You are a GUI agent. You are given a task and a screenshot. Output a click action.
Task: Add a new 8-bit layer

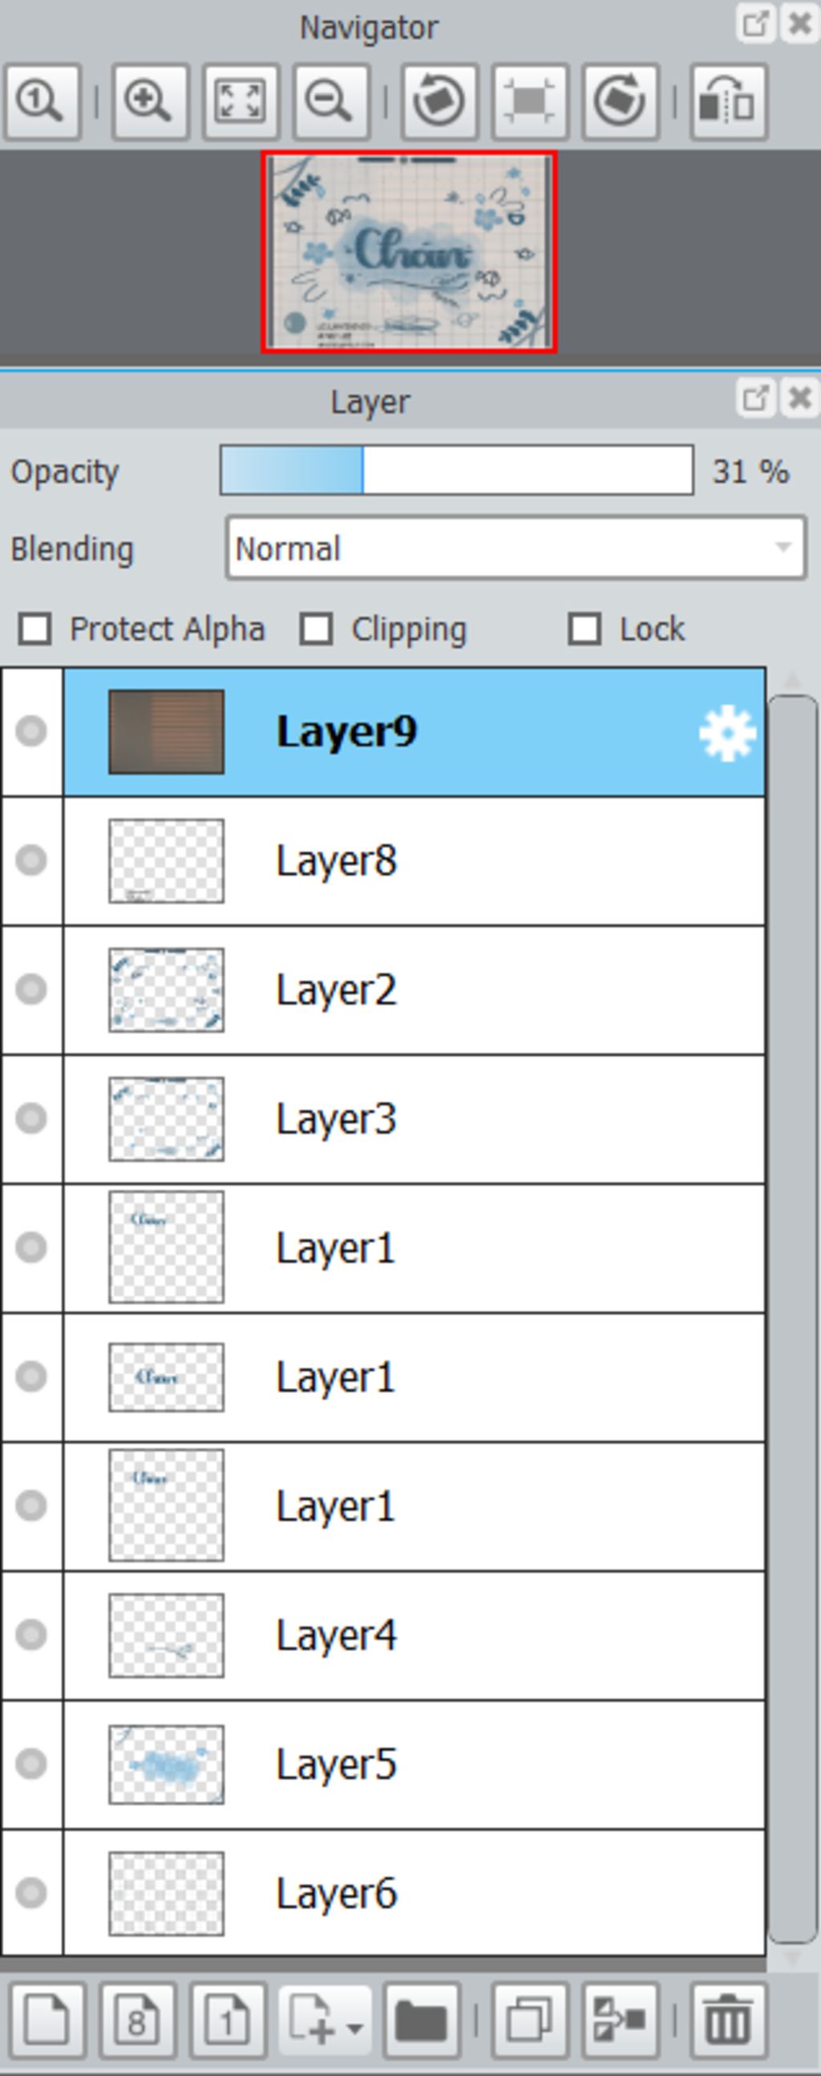[x=138, y=2022]
